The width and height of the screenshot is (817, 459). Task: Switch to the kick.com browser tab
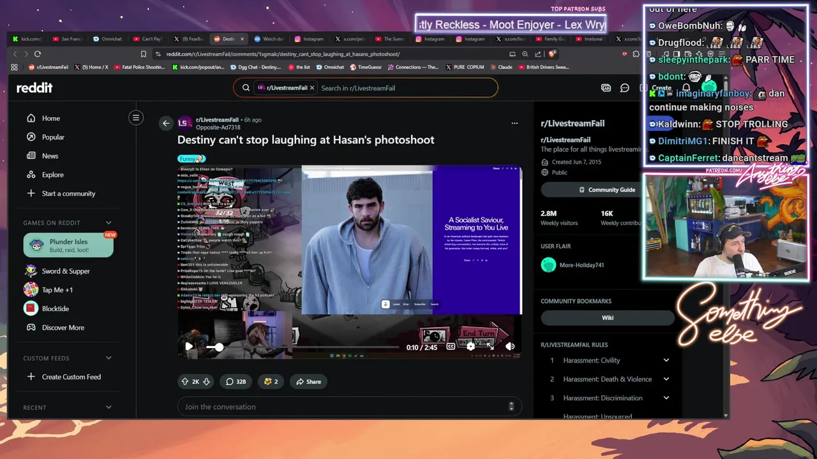pos(27,39)
